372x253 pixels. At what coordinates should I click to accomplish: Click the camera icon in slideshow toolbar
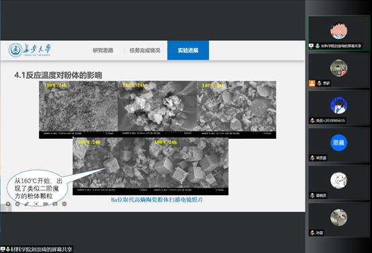46,204
